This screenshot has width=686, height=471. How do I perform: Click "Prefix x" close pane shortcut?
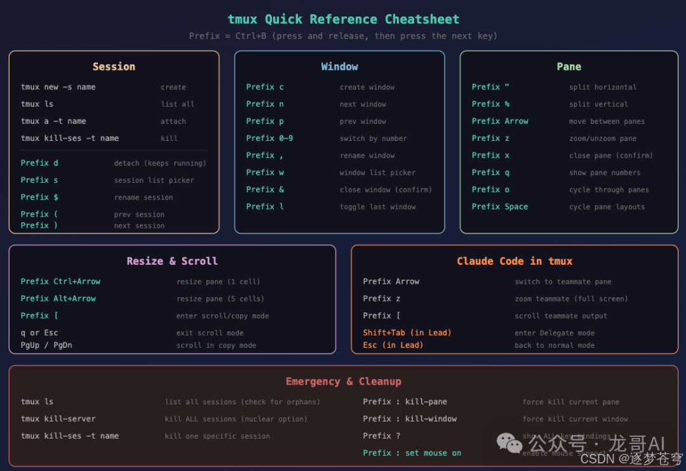(x=490, y=156)
